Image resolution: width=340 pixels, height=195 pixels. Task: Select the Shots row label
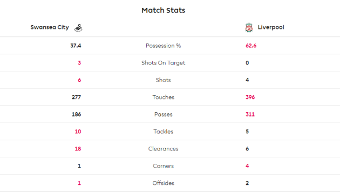(164, 80)
